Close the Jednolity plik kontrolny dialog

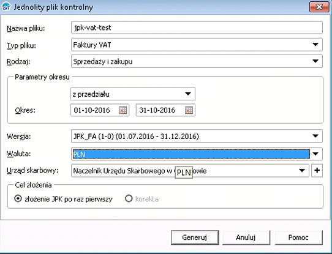click(x=319, y=7)
